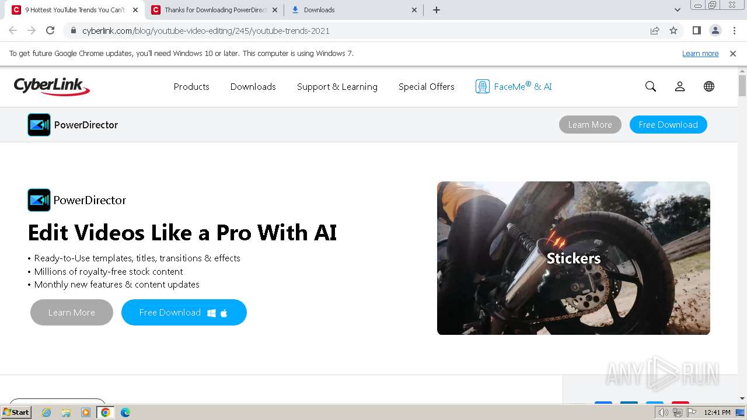Click the clock showing 12:41 PM
This screenshot has width=747, height=420.
click(x=717, y=412)
